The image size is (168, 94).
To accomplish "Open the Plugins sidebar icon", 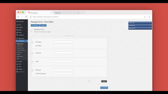I will click(x=17, y=62).
